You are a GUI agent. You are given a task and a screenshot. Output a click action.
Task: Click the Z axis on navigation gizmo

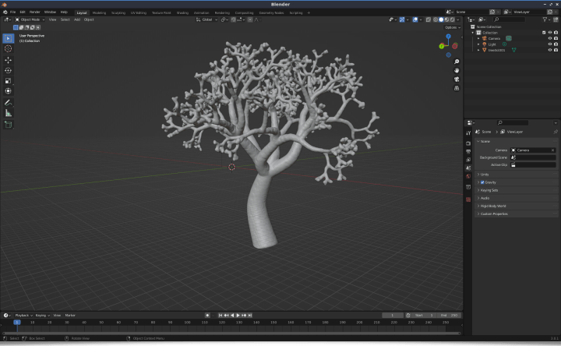[448, 37]
